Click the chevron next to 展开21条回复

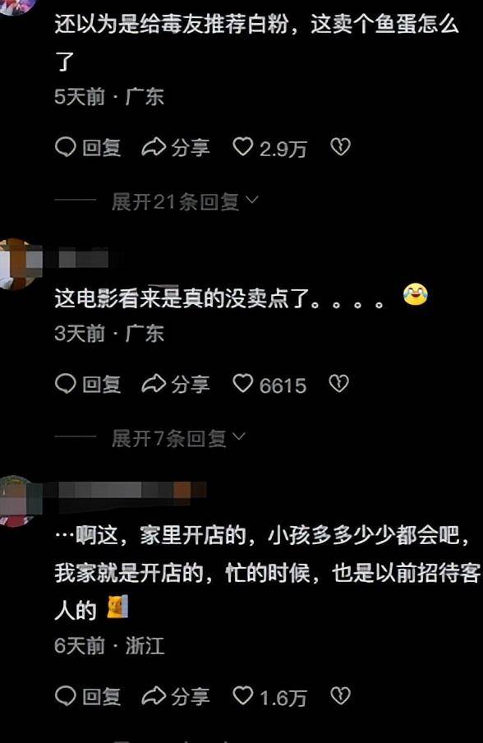point(252,201)
